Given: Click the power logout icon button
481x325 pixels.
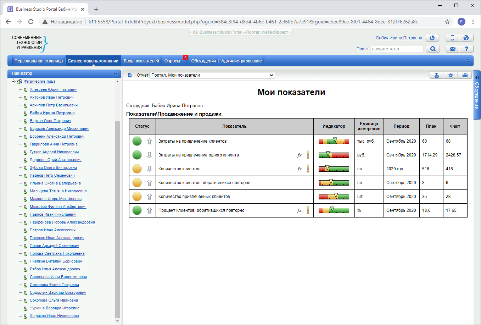Looking at the screenshot, I should (432, 38).
